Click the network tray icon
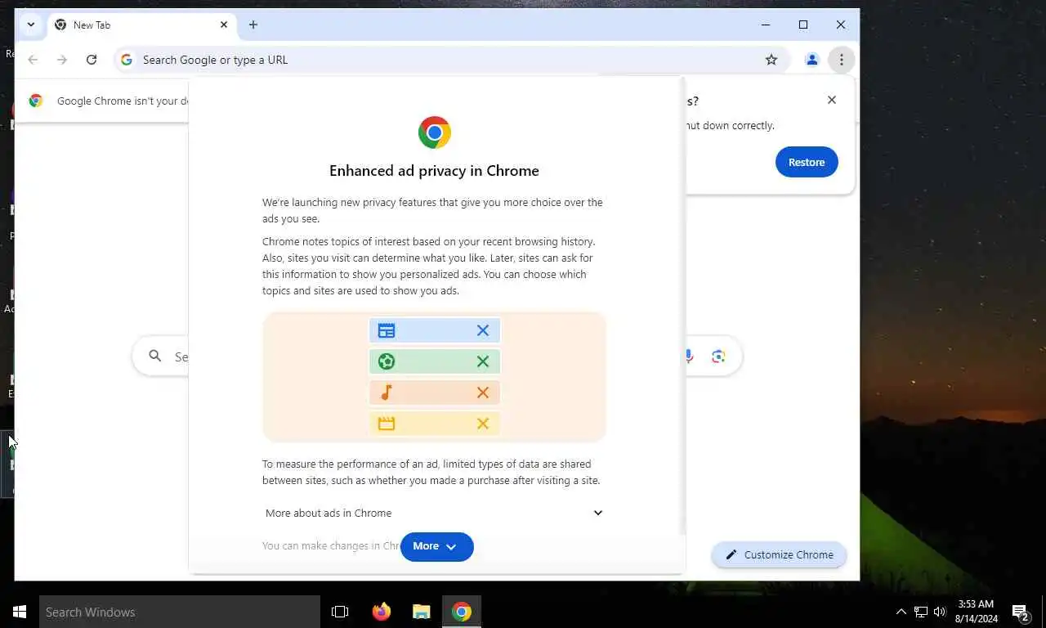This screenshot has width=1046, height=628. pos(921,612)
